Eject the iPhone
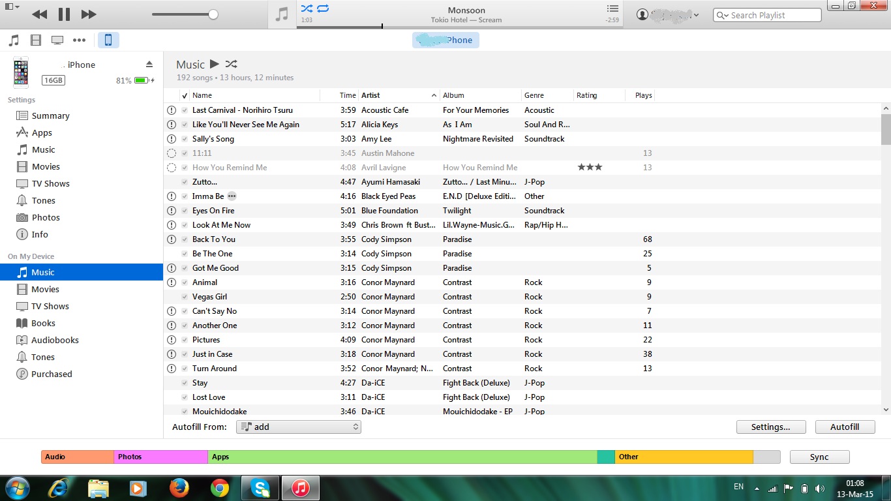 149,64
